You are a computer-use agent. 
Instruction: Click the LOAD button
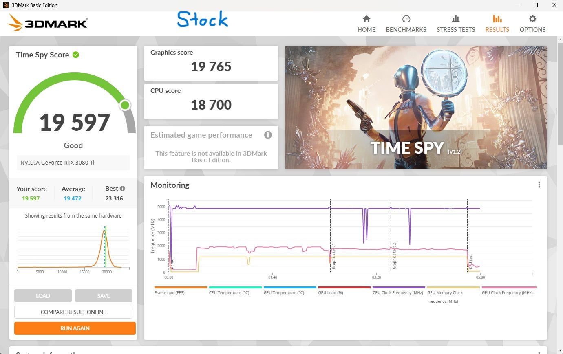[43, 296]
